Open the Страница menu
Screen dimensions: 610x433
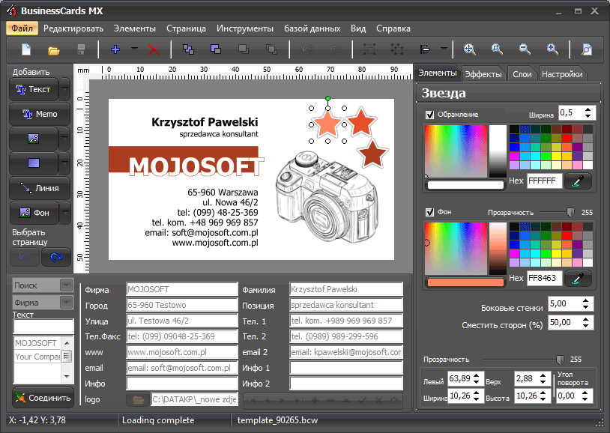[186, 28]
